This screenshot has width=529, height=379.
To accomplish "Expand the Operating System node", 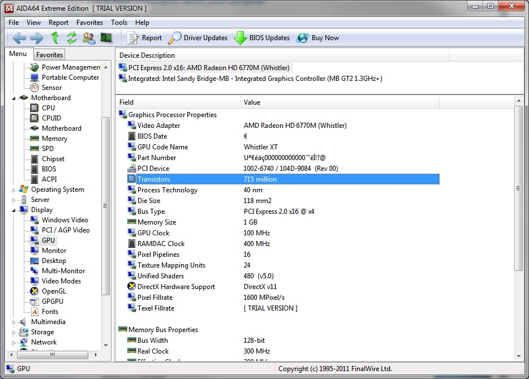I will coord(14,190).
